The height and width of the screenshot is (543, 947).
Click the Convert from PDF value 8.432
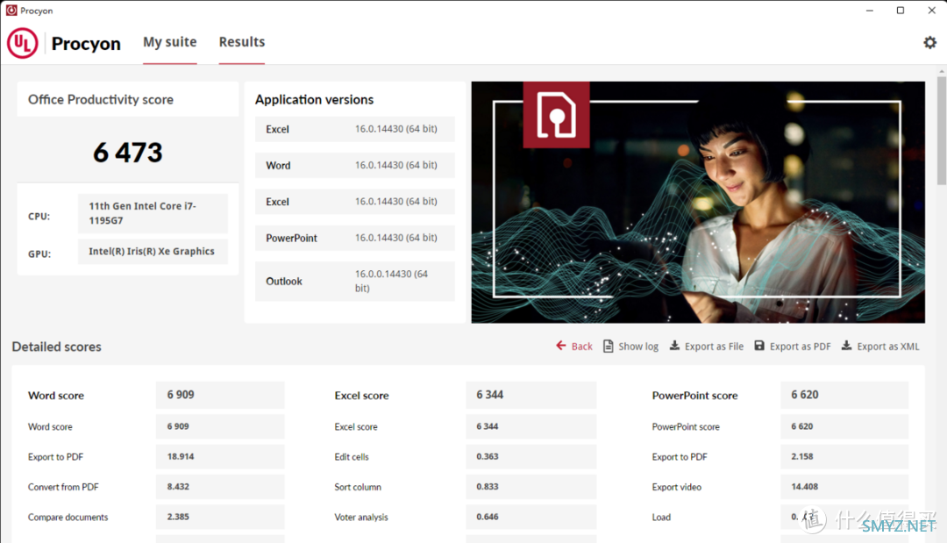pos(220,487)
